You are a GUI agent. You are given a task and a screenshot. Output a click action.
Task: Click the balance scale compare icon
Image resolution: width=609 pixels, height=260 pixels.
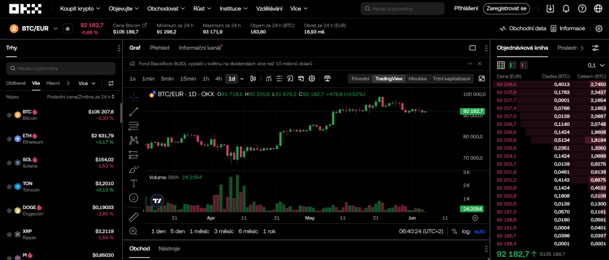(x=328, y=79)
